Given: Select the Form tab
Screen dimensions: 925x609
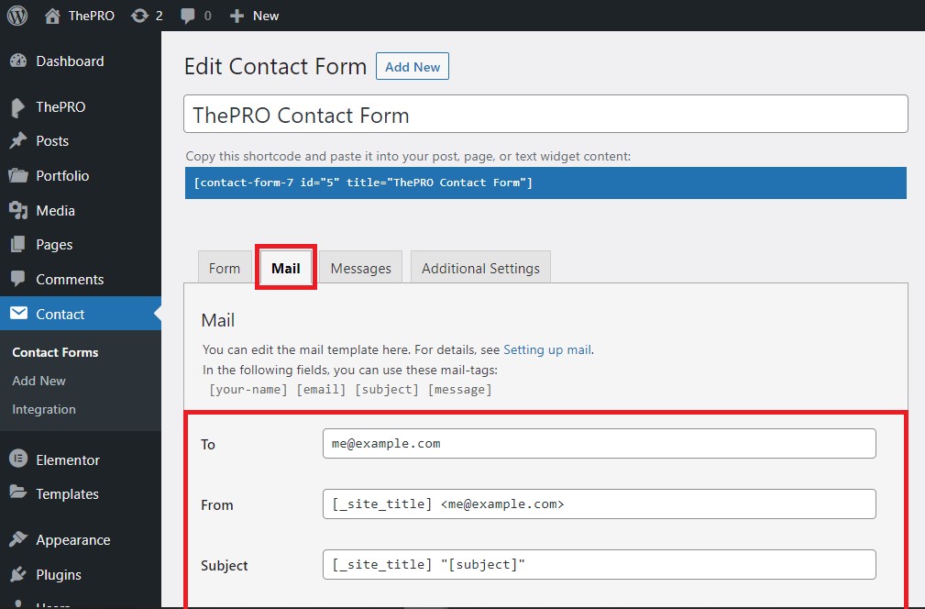Looking at the screenshot, I should pos(225,267).
